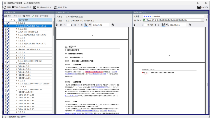This screenshot has width=212, height=119.
Task: Open zoom mode dropdown in link frame preview
Action: click(x=110, y=25)
